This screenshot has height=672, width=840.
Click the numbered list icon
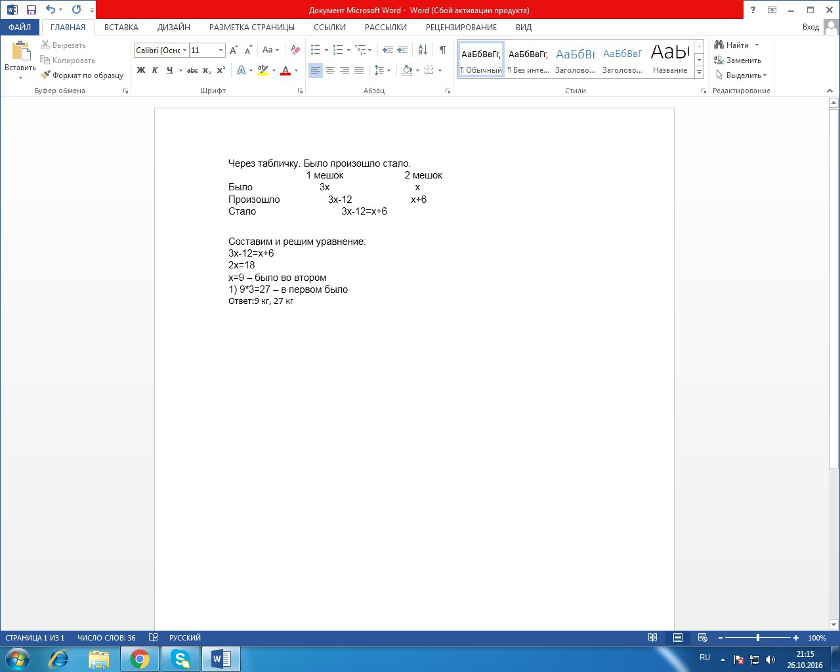pos(338,50)
